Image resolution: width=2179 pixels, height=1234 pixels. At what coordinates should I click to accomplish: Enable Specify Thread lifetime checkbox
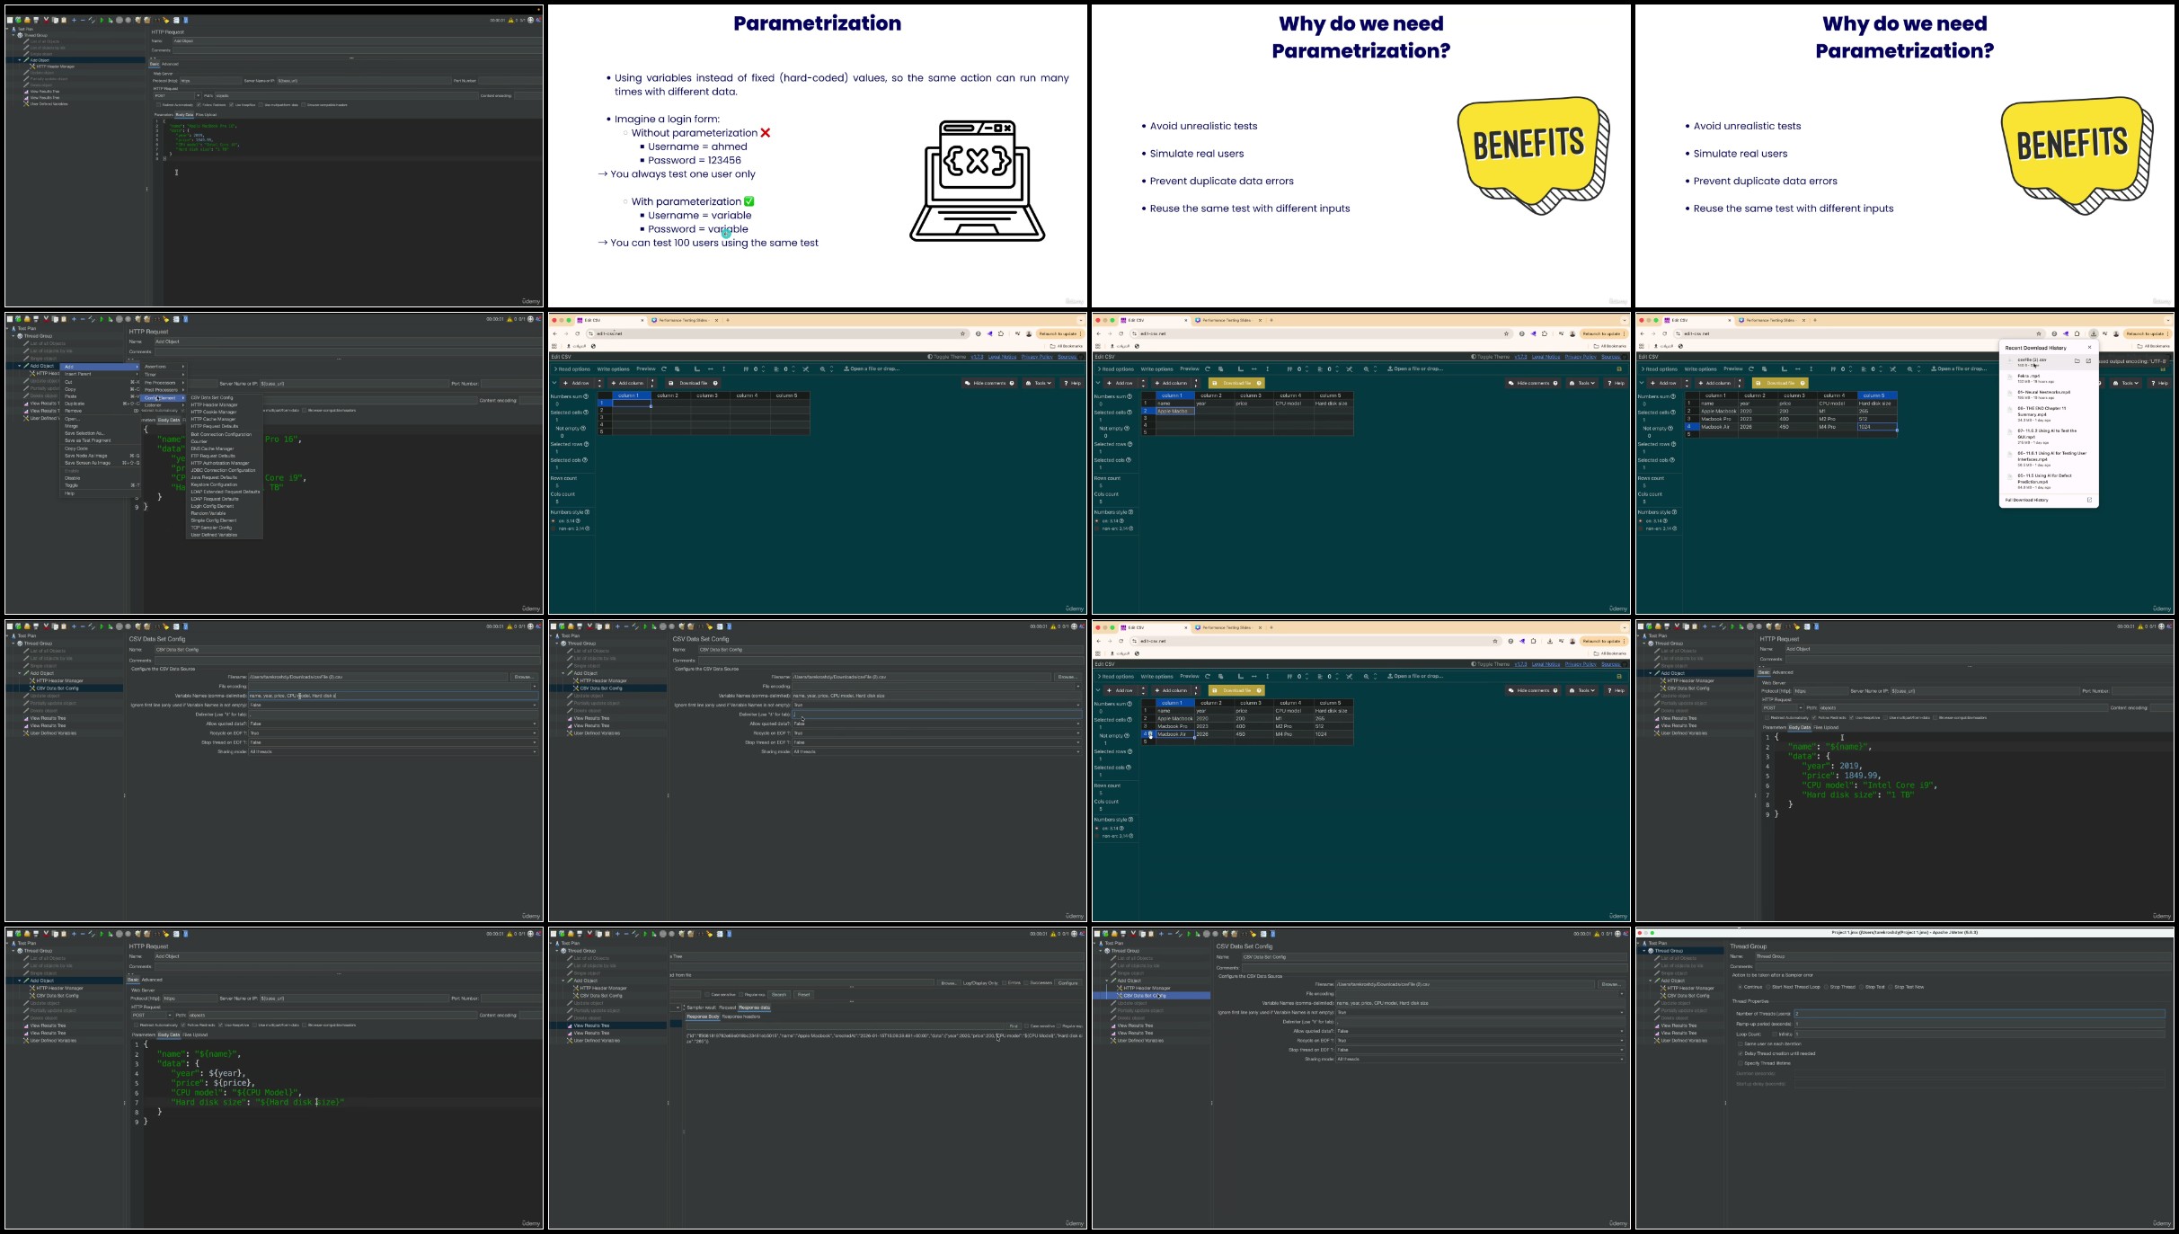pyautogui.click(x=1741, y=1063)
